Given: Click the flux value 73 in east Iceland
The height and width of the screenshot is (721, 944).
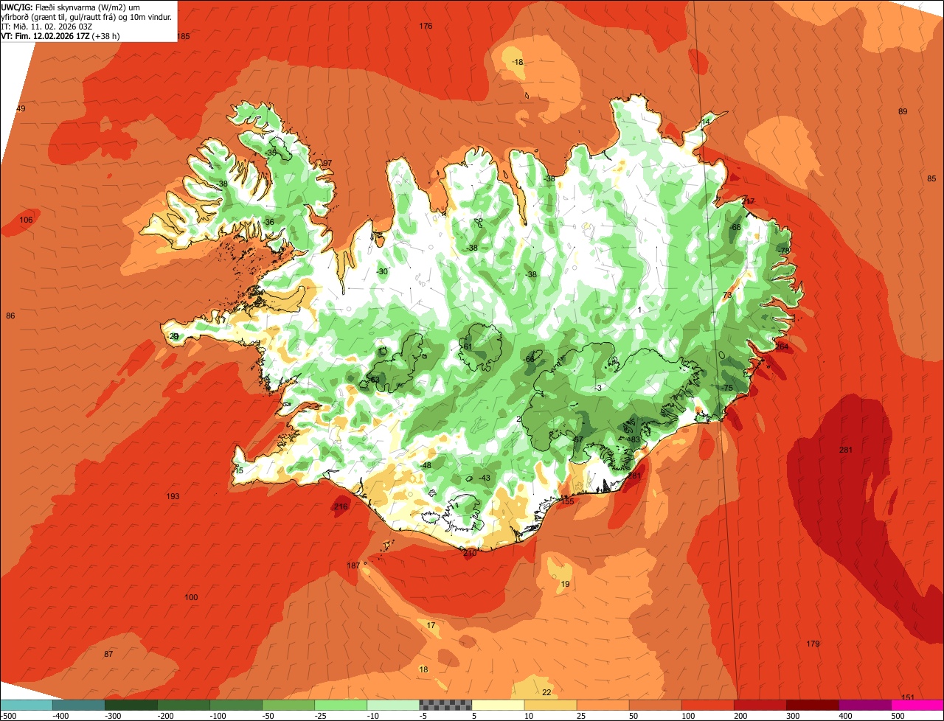Looking at the screenshot, I should pyautogui.click(x=727, y=295).
